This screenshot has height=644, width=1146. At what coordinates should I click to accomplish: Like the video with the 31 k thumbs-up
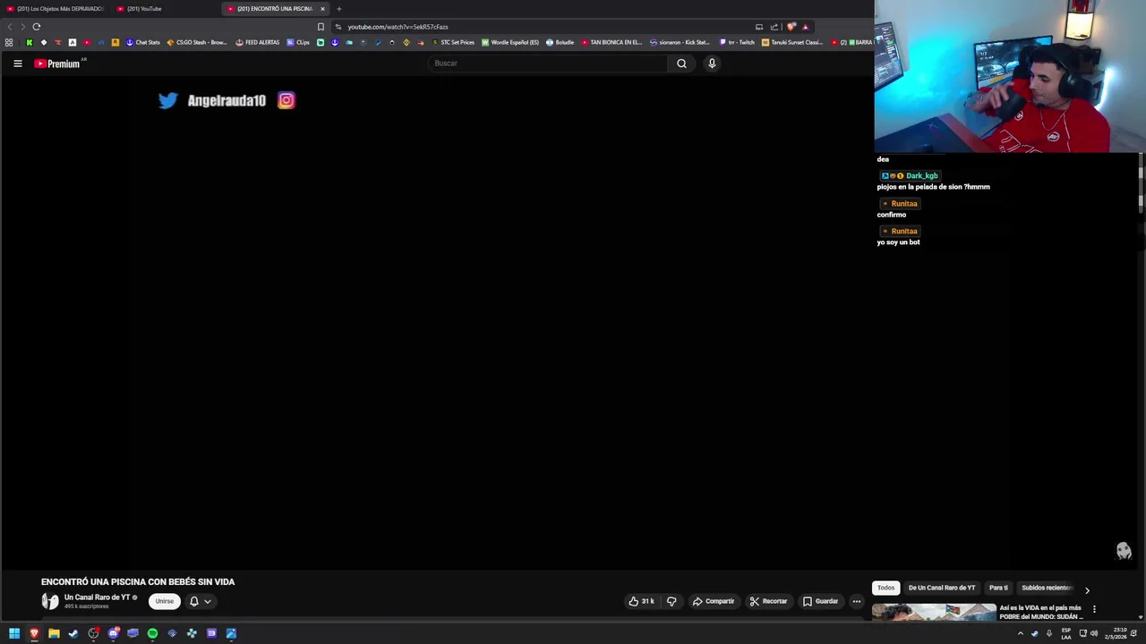tap(641, 601)
